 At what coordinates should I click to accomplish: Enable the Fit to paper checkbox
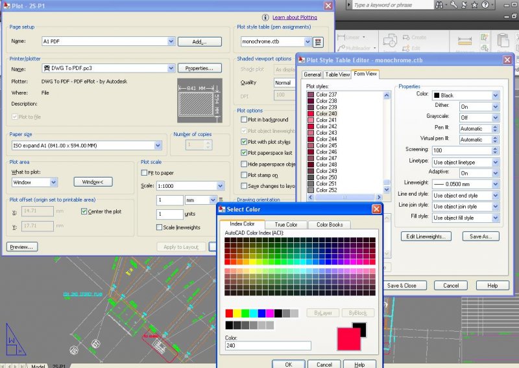coord(145,173)
